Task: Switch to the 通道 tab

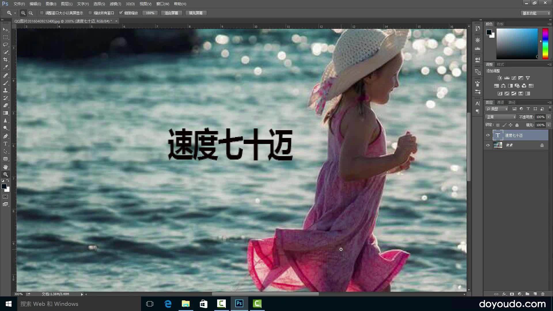Action: click(501, 102)
